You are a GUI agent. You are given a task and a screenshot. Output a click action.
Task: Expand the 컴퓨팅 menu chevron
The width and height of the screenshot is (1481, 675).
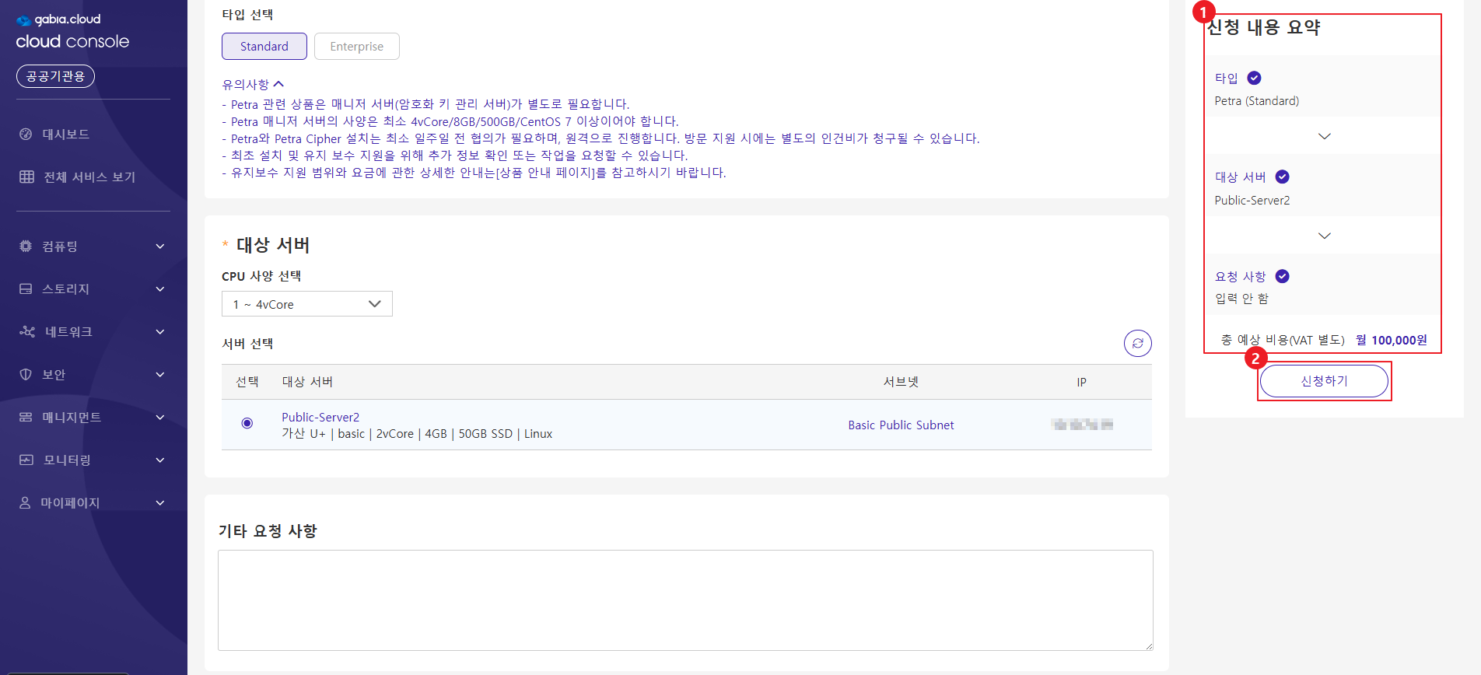coord(160,246)
